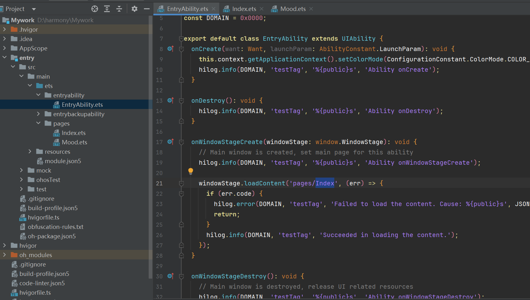Image resolution: width=530 pixels, height=300 pixels.
Task: Click override gutter icon beside onWindowStageCreate
Action: point(171,142)
